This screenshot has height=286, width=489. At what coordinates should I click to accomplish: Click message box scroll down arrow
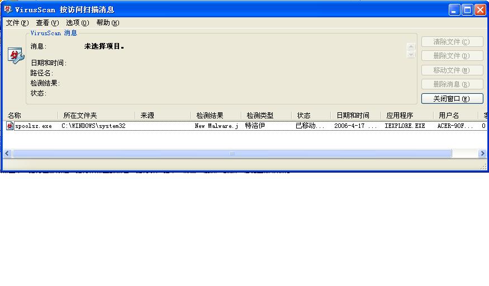[411, 54]
